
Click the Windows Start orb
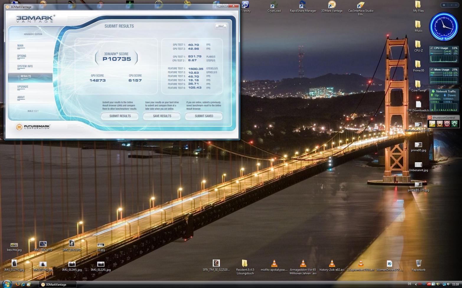point(6,284)
